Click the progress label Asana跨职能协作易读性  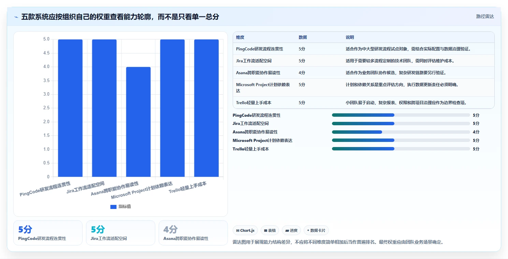coord(255,132)
